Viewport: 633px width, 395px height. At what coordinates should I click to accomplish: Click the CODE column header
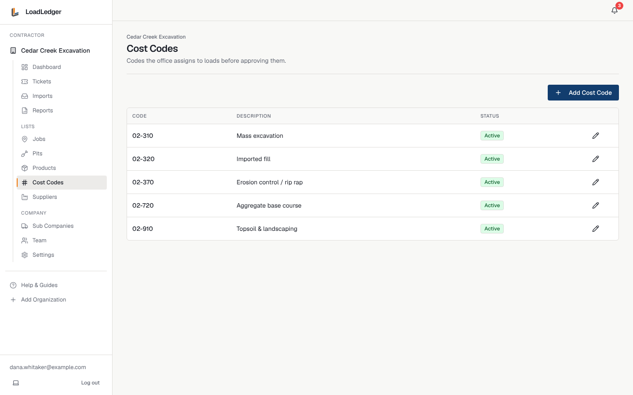tap(139, 116)
